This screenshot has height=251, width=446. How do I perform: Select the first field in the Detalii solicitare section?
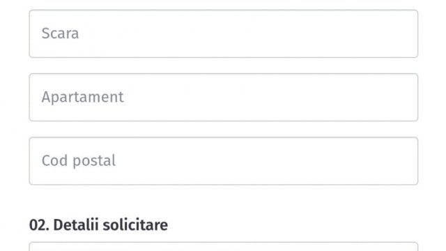click(x=224, y=246)
